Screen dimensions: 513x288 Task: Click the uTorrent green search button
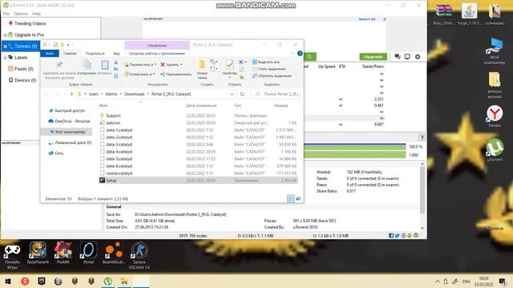[309, 57]
